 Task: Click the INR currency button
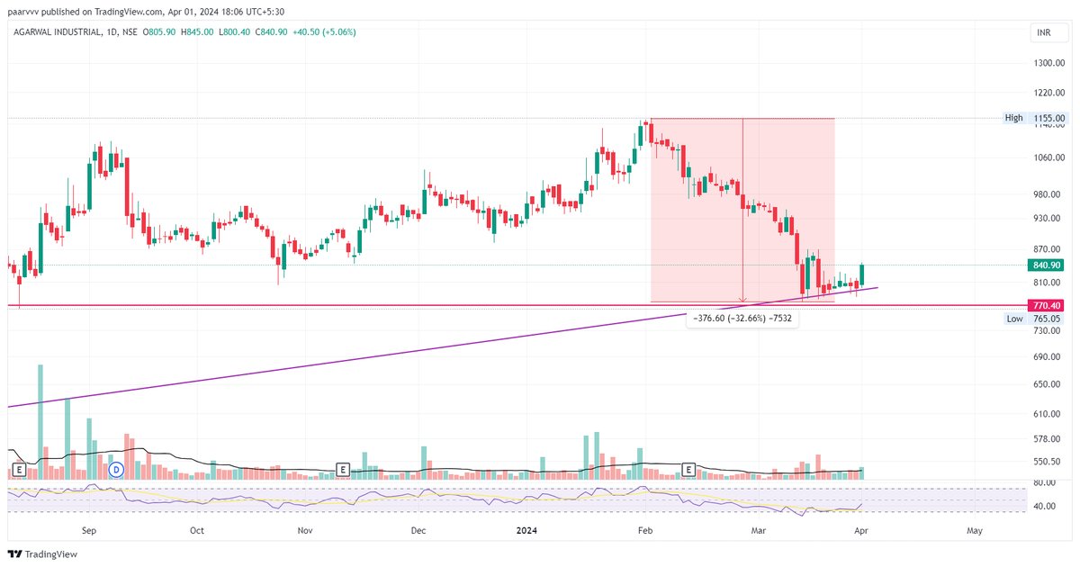(x=1048, y=33)
